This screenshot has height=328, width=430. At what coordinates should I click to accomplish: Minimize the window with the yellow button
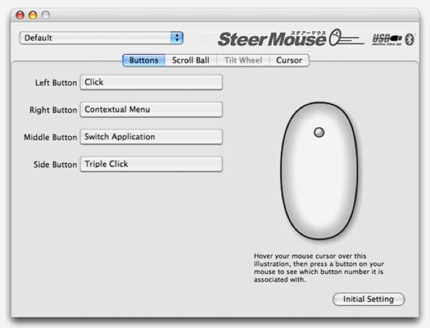[33, 15]
